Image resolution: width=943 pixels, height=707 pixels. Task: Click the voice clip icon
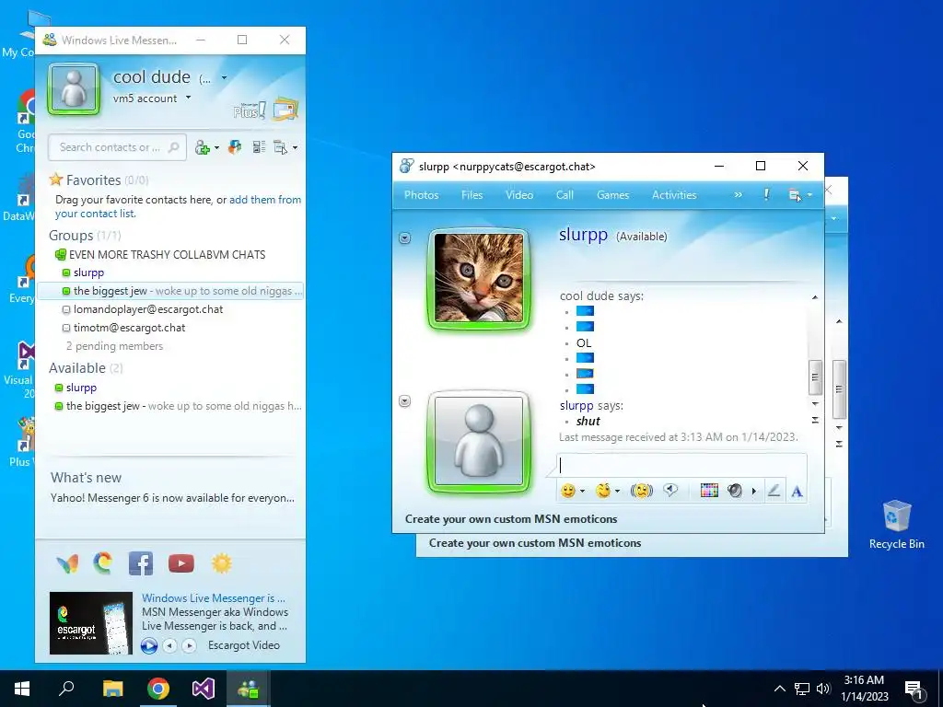point(670,491)
